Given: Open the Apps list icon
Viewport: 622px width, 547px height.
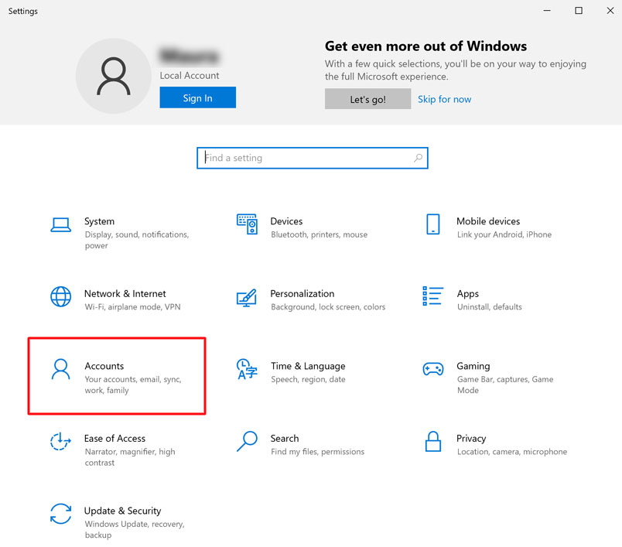Looking at the screenshot, I should click(x=432, y=296).
